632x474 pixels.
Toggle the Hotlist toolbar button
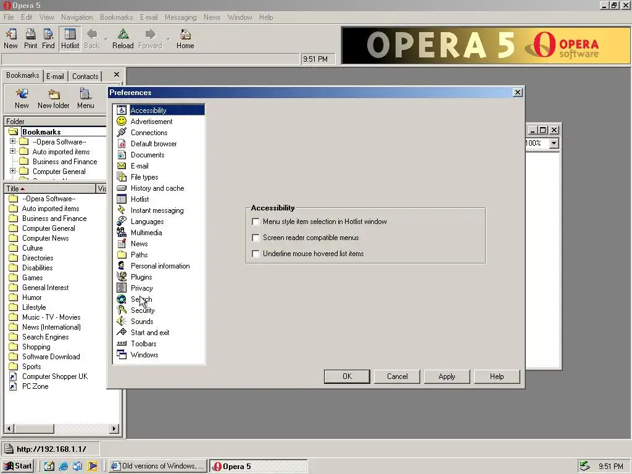(70, 39)
